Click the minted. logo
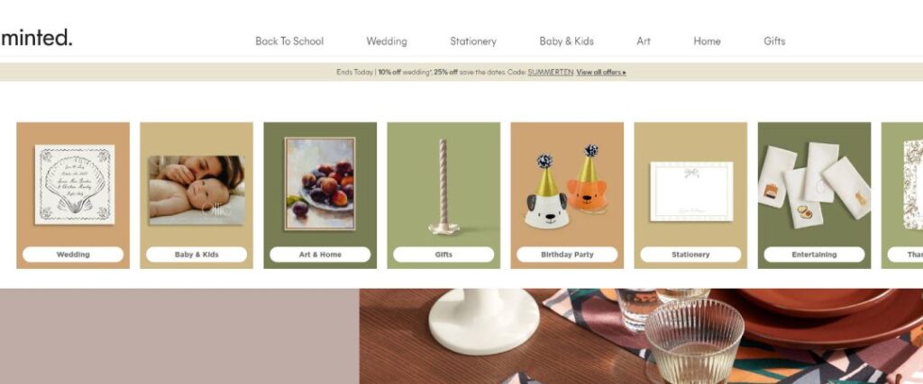 (x=36, y=38)
